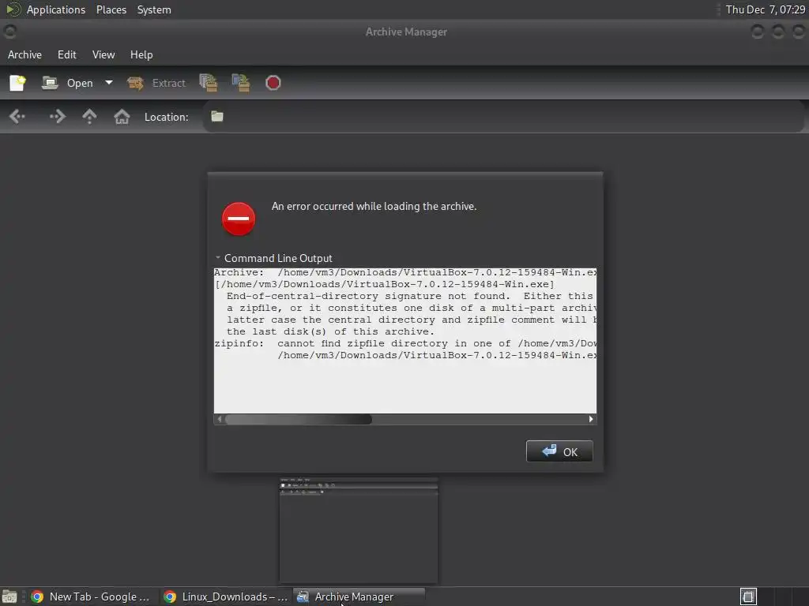Click the '[/home/vm3/Downloads/VirtualBox-7.0.12-159484-Win.exe]' line
This screenshot has width=809, height=606.
coord(385,284)
